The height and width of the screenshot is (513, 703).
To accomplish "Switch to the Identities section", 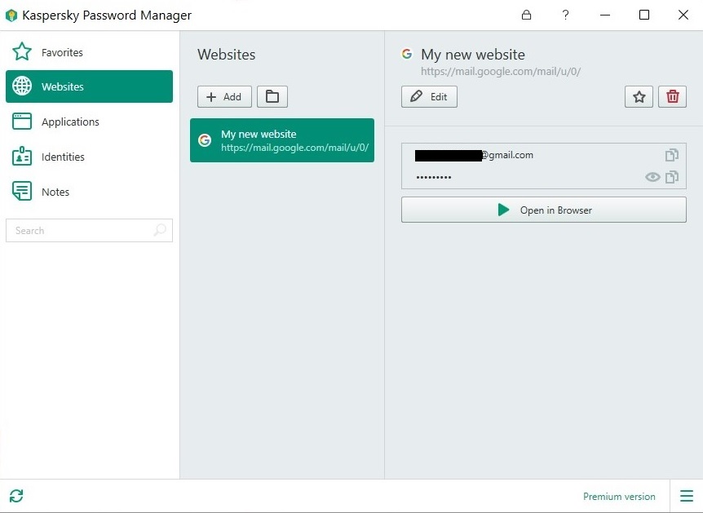I will click(89, 157).
